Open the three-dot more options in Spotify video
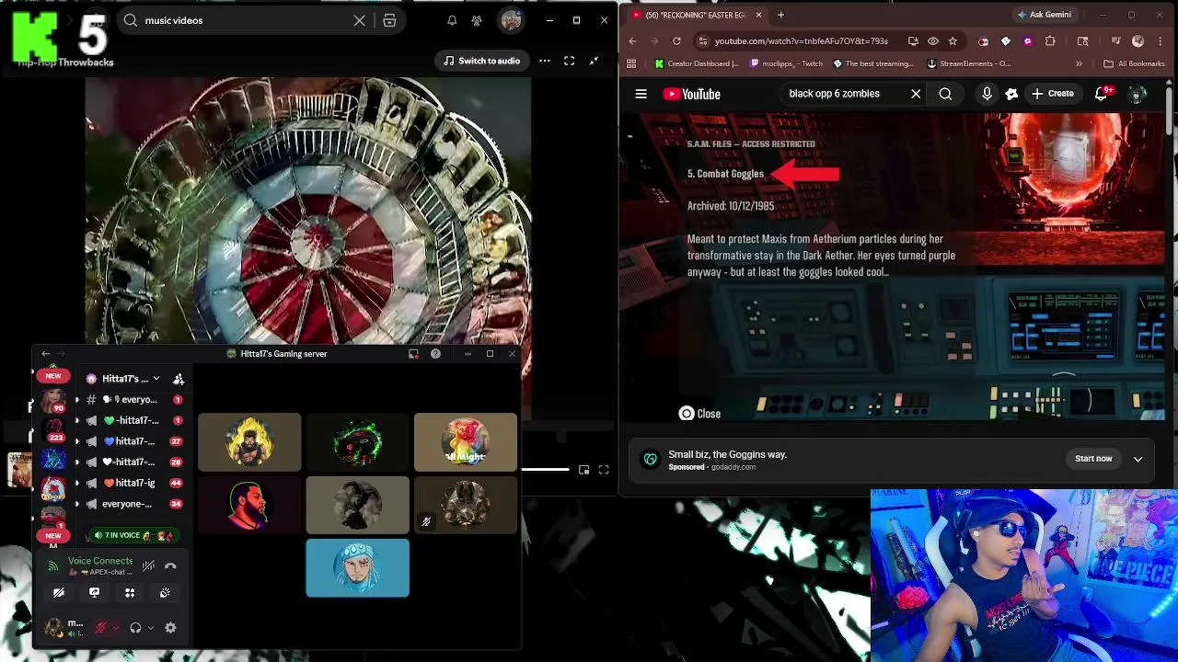The width and height of the screenshot is (1178, 662). pyautogui.click(x=545, y=61)
